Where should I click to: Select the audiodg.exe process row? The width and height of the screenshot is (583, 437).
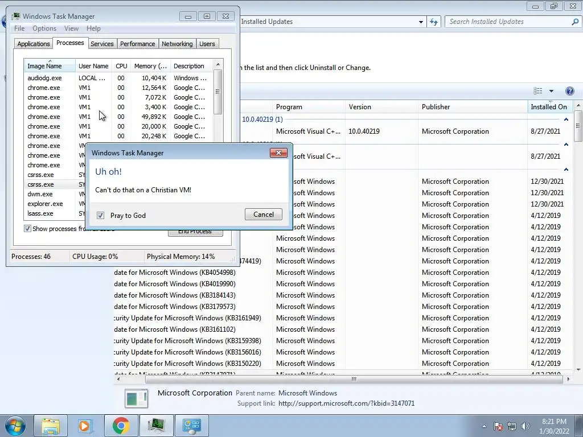coord(118,78)
